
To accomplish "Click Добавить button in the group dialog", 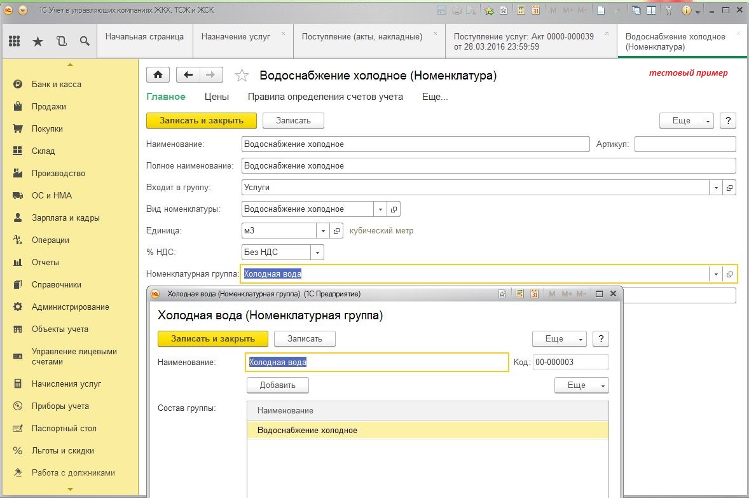I will (x=278, y=385).
